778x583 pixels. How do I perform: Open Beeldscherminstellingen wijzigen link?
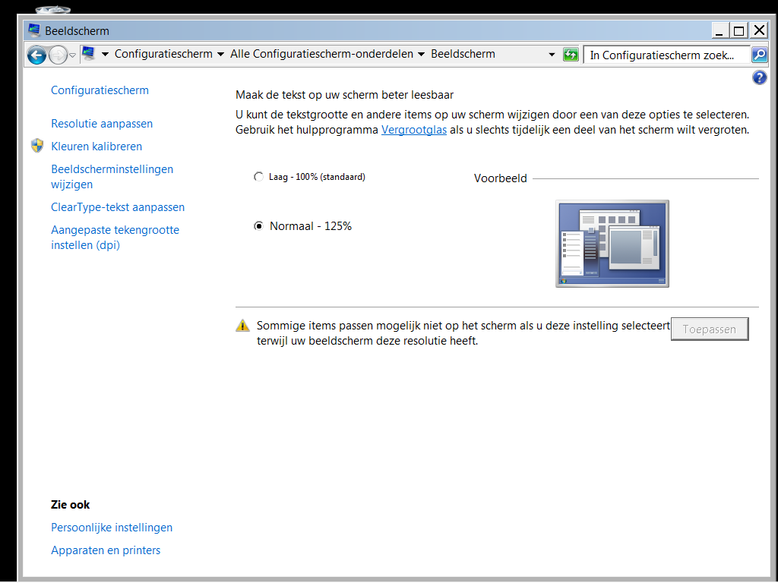tap(112, 176)
